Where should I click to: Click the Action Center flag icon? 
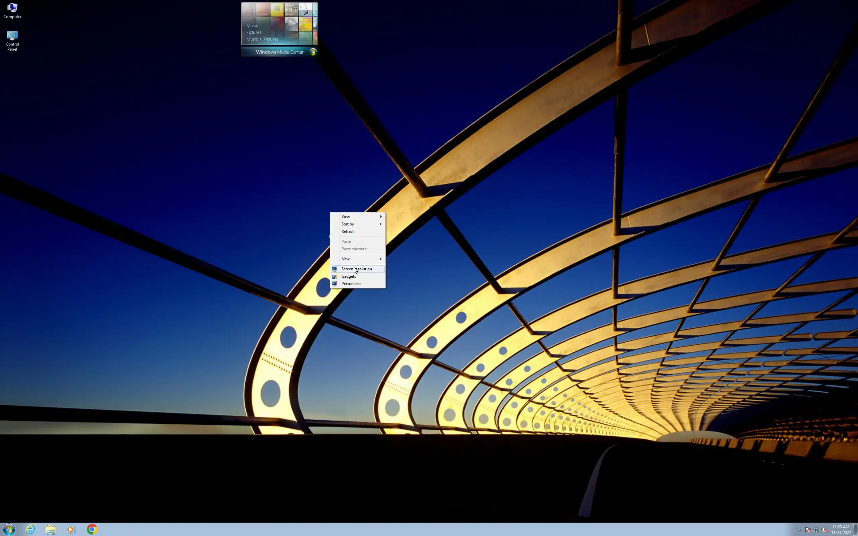coord(808,530)
